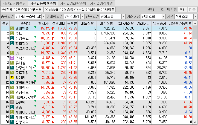
Task: Sort by the (외)거래량 column header
Action: tap(126, 23)
